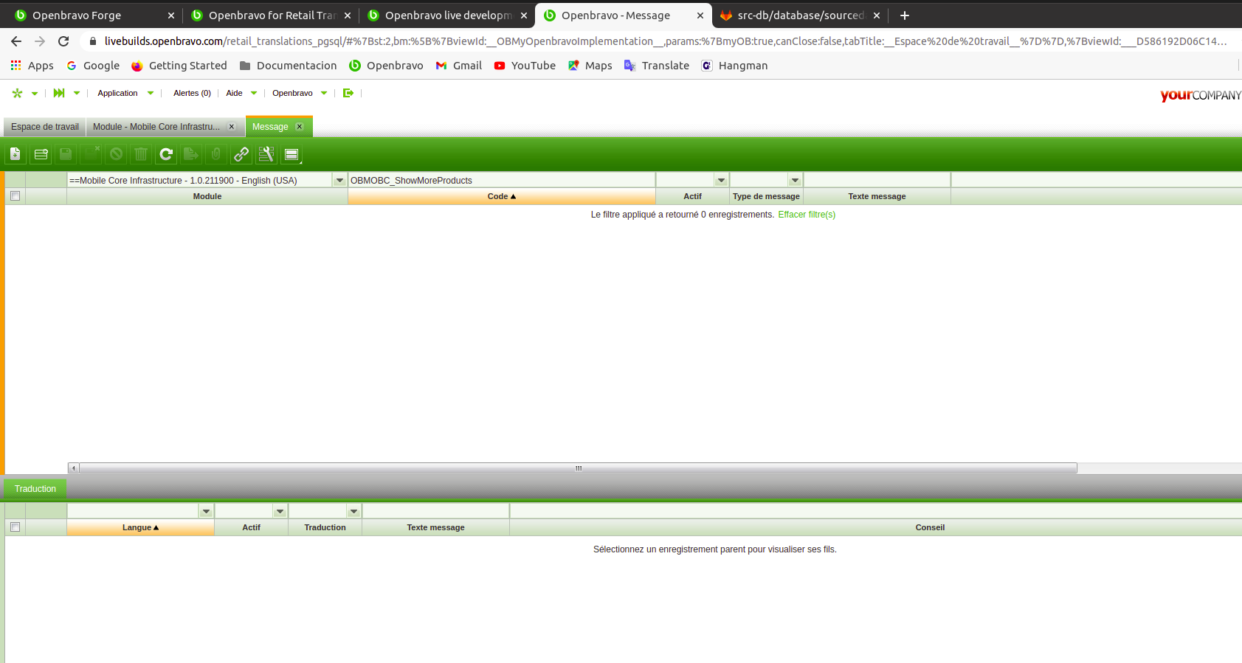Open the Module filter dropdown
This screenshot has width=1242, height=663.
pos(339,181)
